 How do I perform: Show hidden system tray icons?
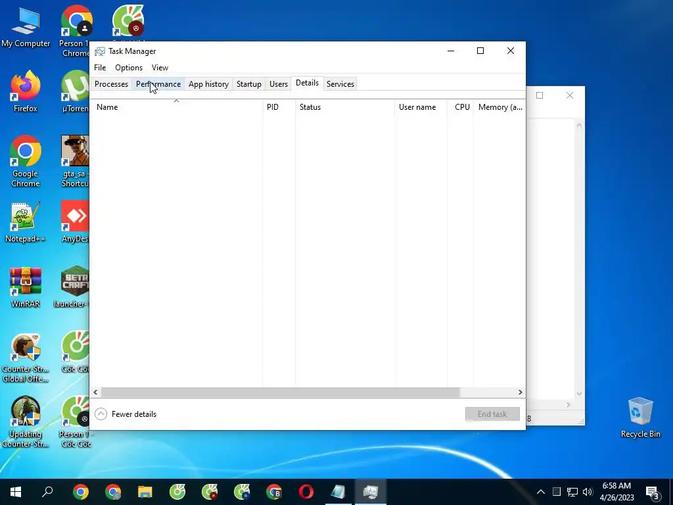[x=541, y=492]
